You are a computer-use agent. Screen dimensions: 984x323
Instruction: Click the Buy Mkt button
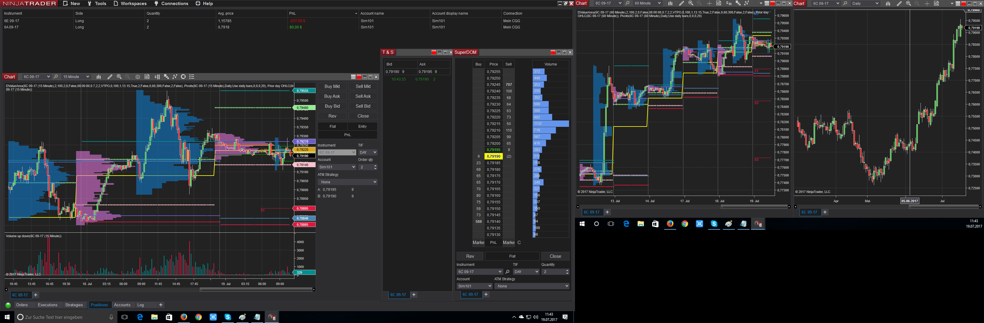[x=332, y=86]
